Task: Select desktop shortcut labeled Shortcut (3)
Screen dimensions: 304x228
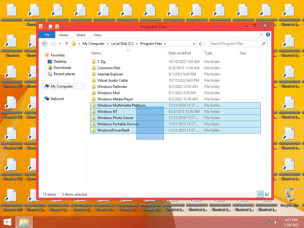Action: [x=12, y=107]
